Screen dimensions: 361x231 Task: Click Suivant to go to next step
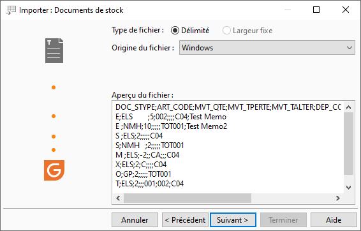coord(233,220)
